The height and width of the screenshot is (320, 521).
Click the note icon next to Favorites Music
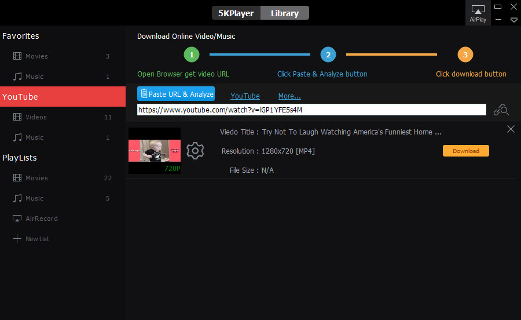click(x=17, y=77)
